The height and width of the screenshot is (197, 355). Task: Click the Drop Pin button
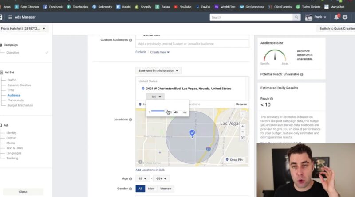pos(234,160)
